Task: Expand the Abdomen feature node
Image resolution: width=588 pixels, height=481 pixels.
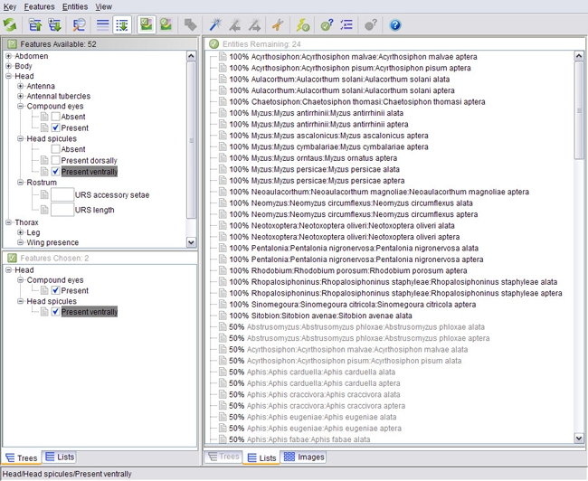Action: (x=9, y=56)
